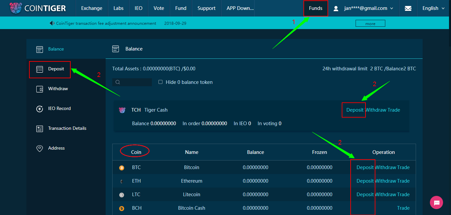451x215 pixels.
Task: Click Trade for TCH Tiger Cash
Action: coord(394,110)
